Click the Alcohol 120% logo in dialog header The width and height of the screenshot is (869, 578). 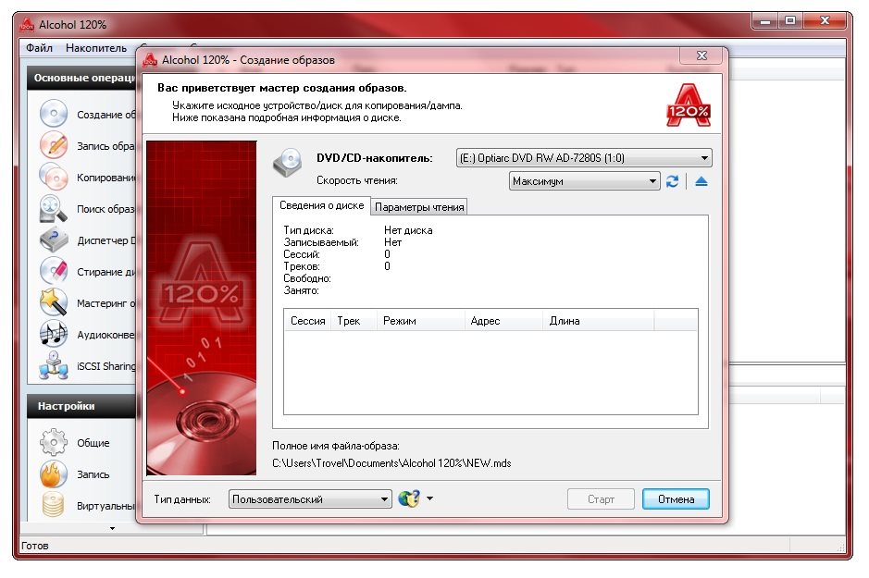pyautogui.click(x=689, y=105)
